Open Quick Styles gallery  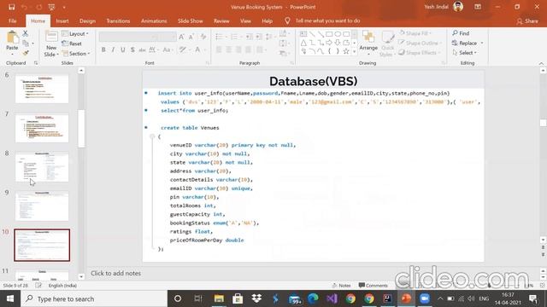(x=387, y=43)
